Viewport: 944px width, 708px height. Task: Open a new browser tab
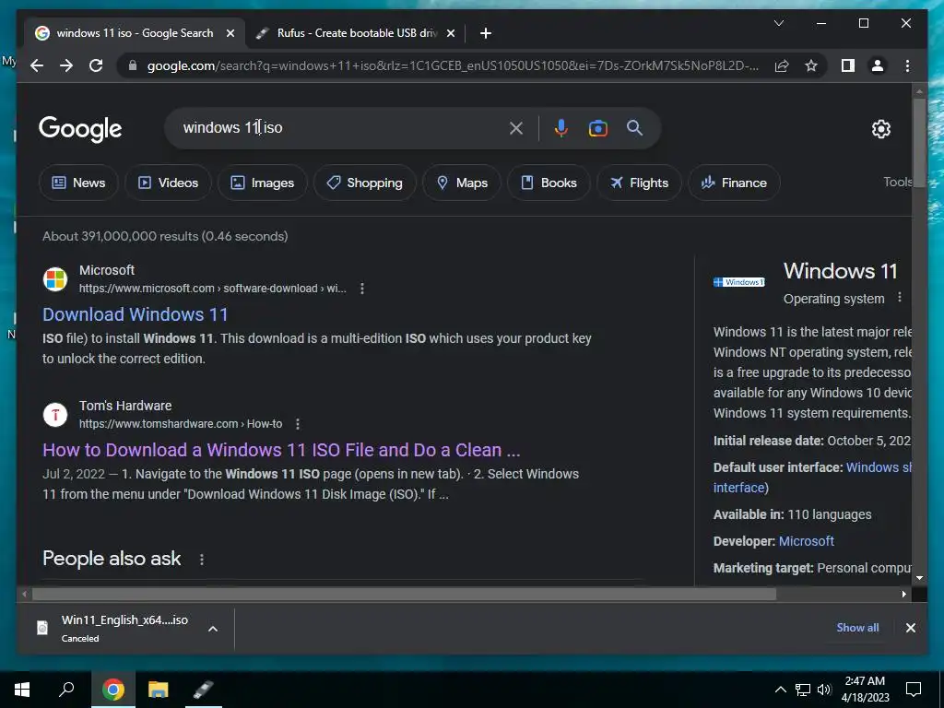click(x=486, y=33)
